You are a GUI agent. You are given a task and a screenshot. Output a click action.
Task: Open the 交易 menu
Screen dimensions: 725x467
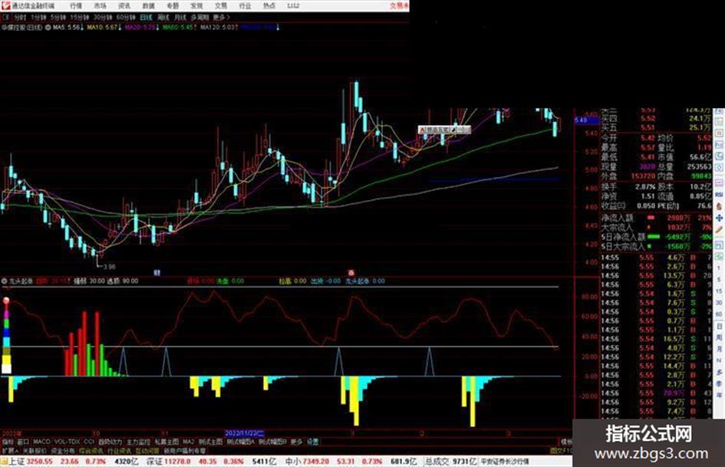click(x=220, y=6)
